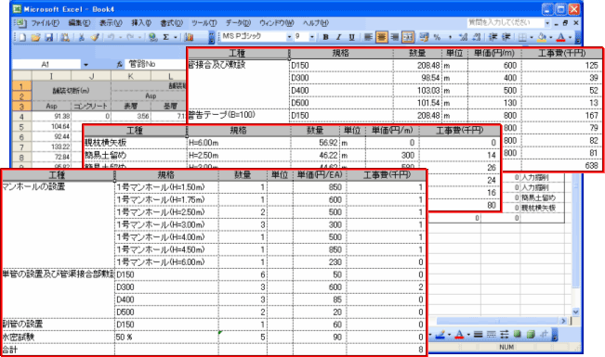Click the red Font Color A swatch

(561, 37)
